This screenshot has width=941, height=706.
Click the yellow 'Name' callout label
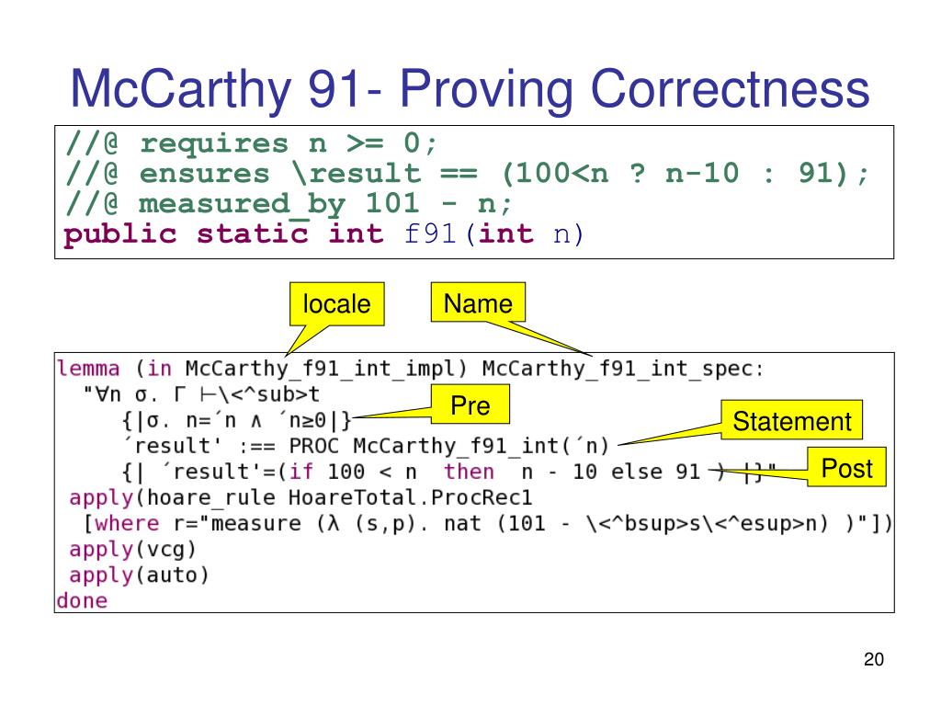pyautogui.click(x=478, y=302)
